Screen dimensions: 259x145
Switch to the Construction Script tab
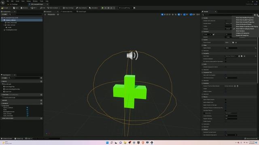68,12
